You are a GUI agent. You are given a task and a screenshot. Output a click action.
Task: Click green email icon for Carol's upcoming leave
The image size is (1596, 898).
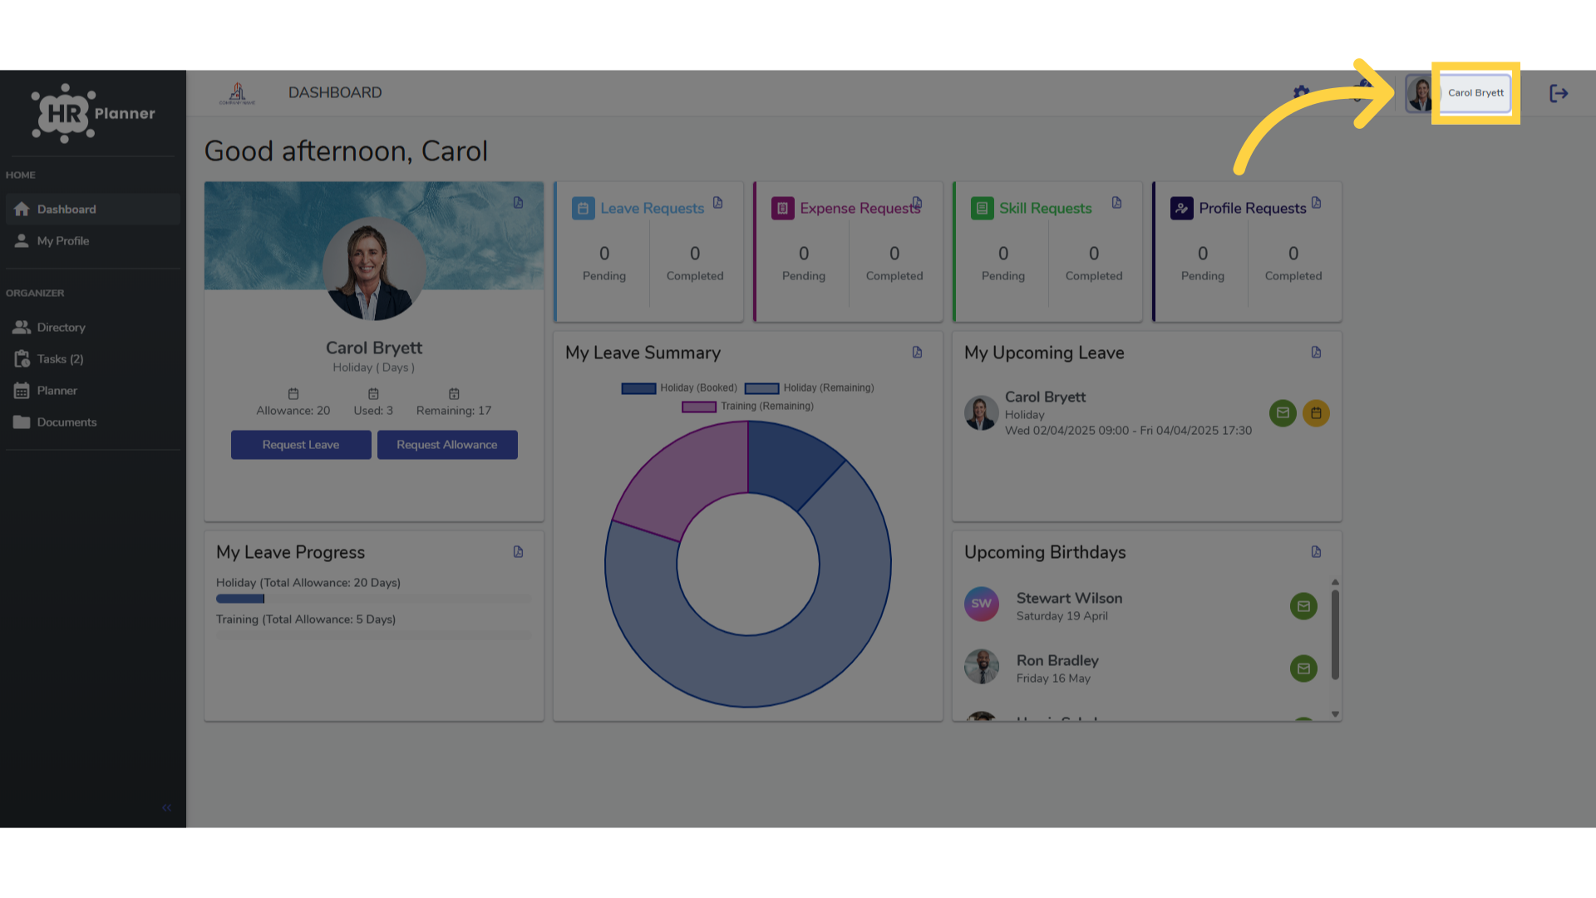click(1283, 413)
